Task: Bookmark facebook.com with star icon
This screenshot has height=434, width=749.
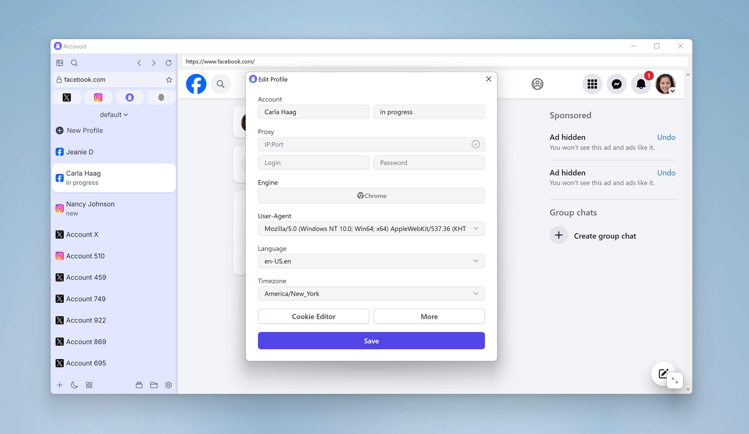Action: [169, 80]
